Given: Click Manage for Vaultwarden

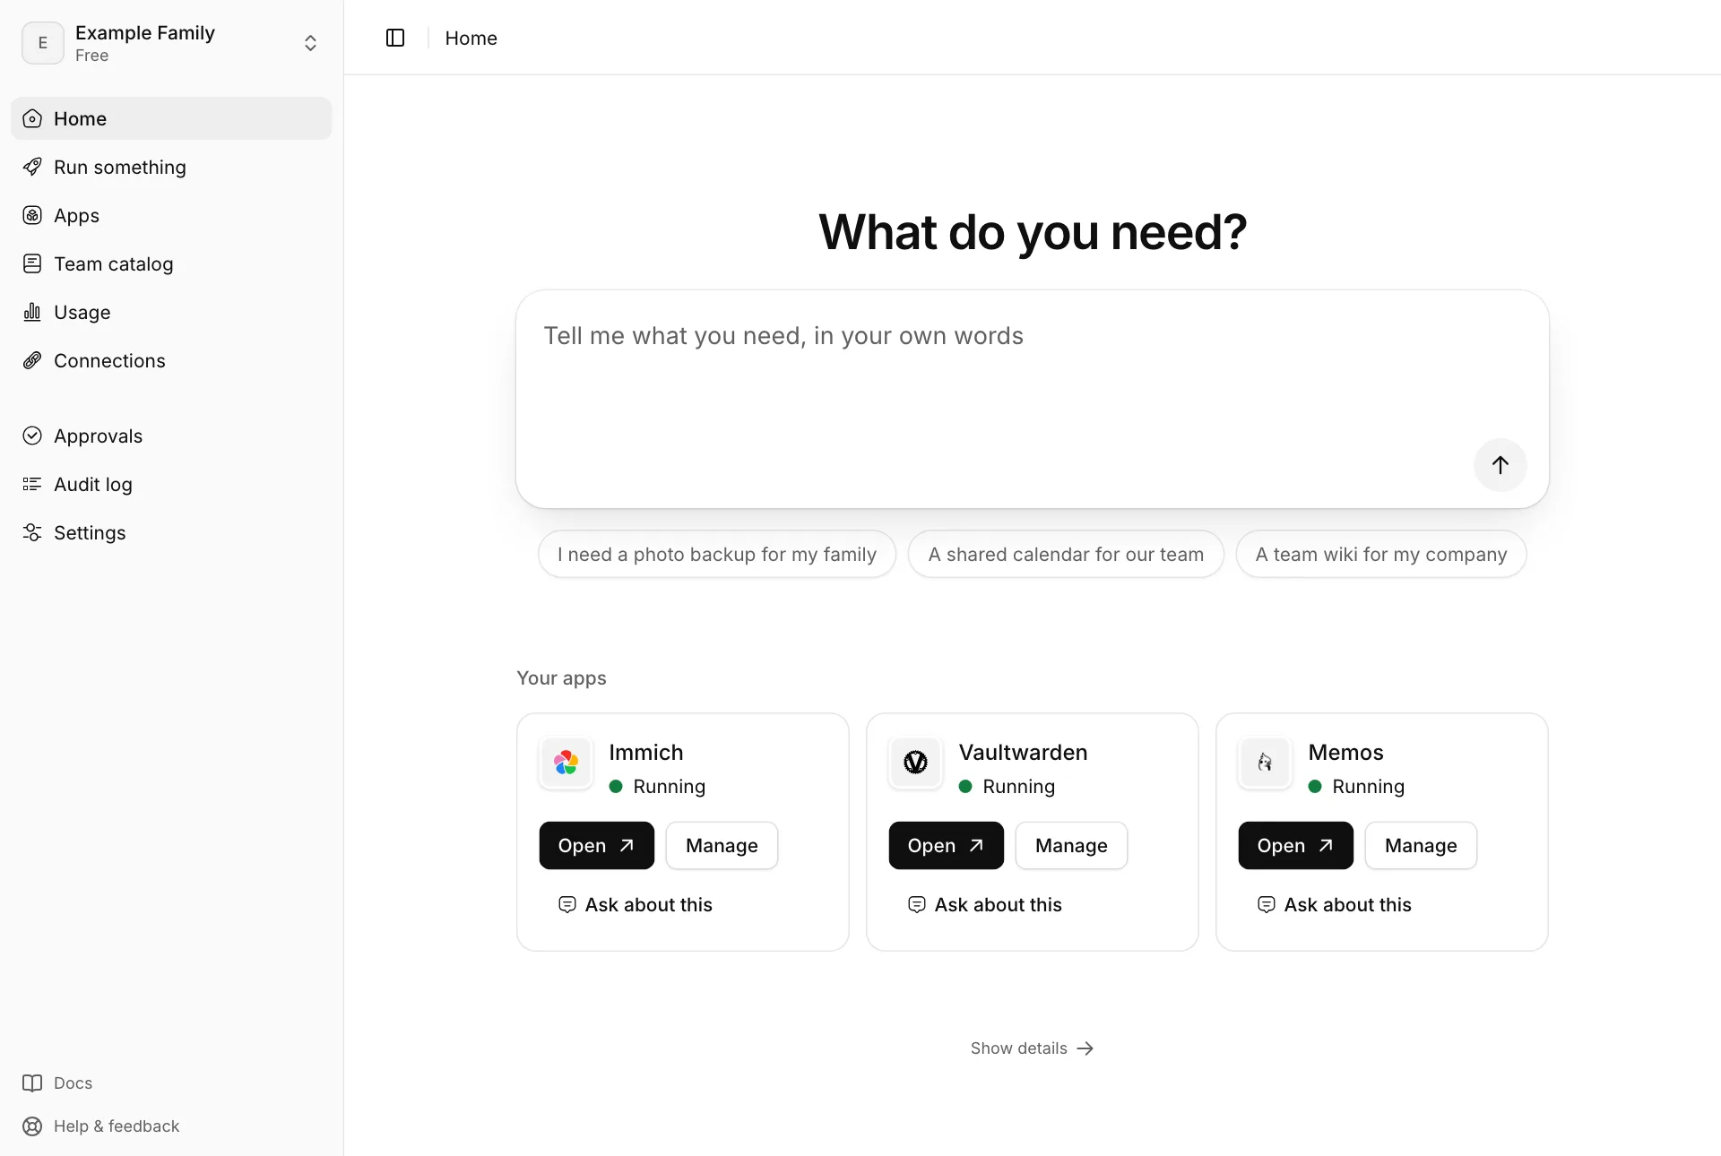Looking at the screenshot, I should (1071, 845).
